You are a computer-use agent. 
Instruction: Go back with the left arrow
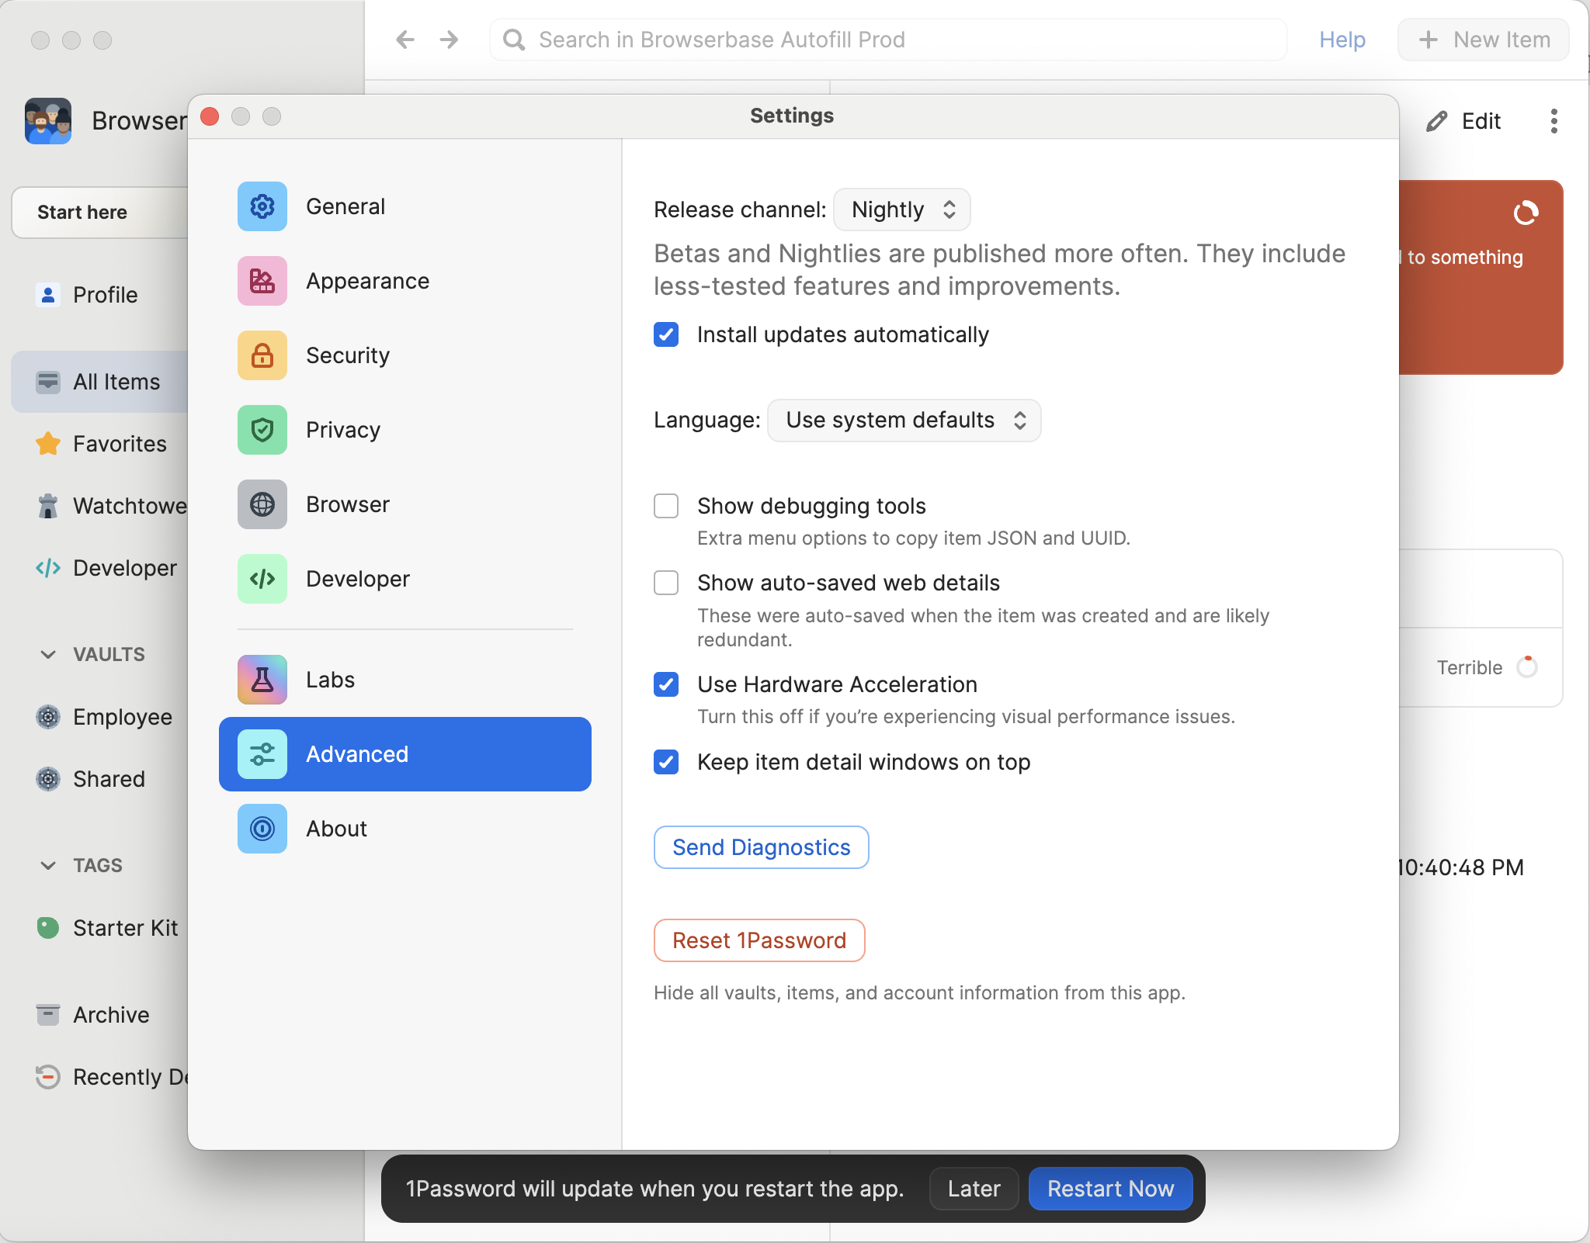point(405,40)
